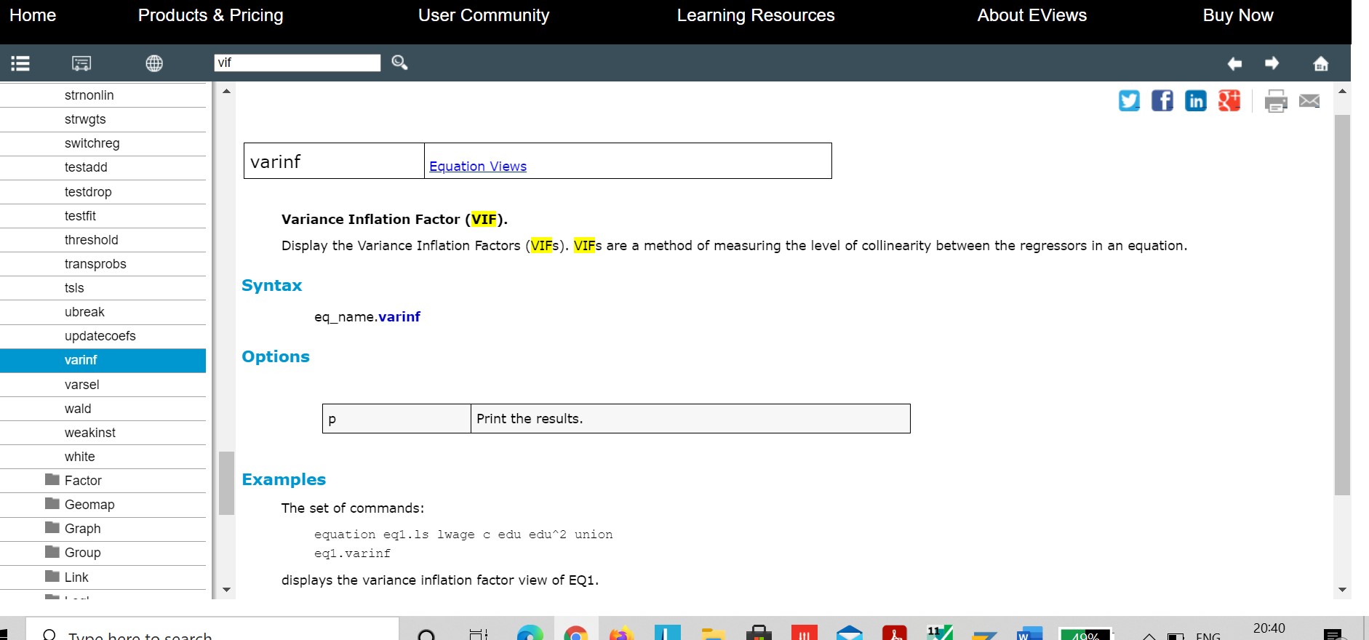Go to previous topic with left arrow
This screenshot has height=640, width=1369.
coord(1234,63)
